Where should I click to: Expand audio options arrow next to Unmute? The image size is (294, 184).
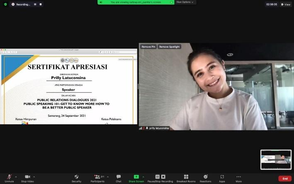tap(16, 177)
